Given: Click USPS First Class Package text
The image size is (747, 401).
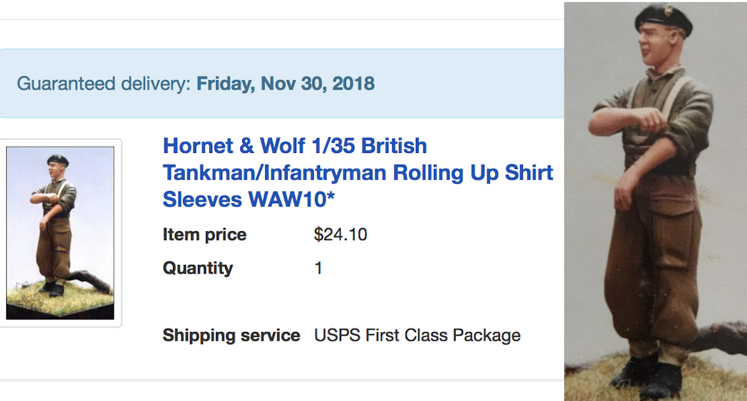Looking at the screenshot, I should pyautogui.click(x=417, y=336).
